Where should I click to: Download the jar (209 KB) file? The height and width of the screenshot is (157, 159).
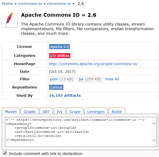(90, 79)
